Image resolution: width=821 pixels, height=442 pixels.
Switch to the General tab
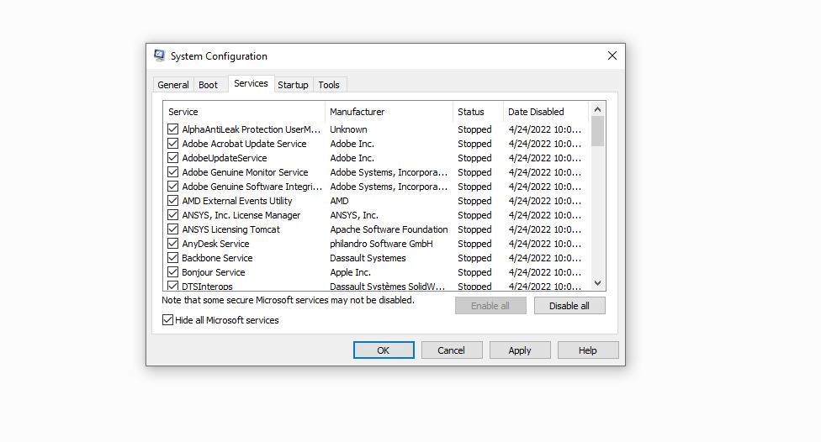click(x=173, y=85)
